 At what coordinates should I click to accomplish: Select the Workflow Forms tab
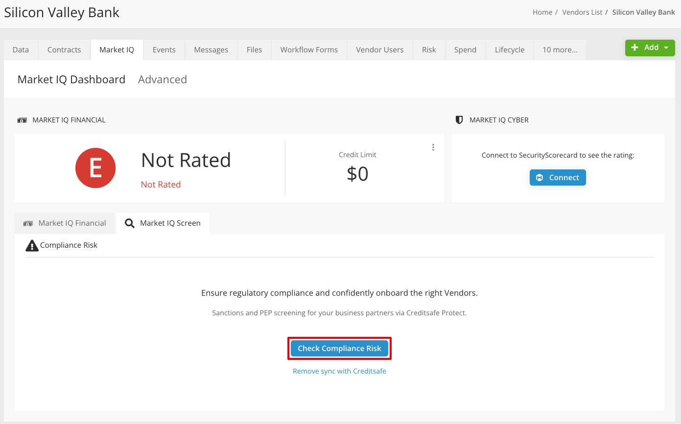tap(308, 49)
